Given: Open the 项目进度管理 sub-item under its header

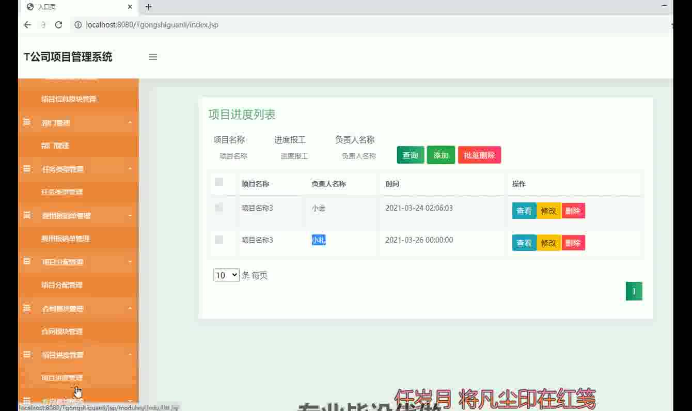Looking at the screenshot, I should [62, 378].
